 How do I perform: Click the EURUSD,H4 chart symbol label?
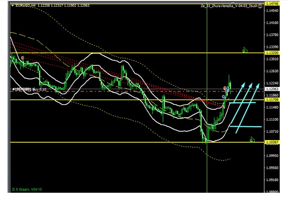point(25,5)
